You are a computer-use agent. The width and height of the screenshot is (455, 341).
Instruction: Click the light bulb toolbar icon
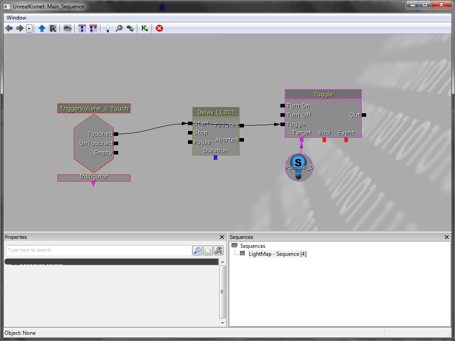(x=107, y=28)
